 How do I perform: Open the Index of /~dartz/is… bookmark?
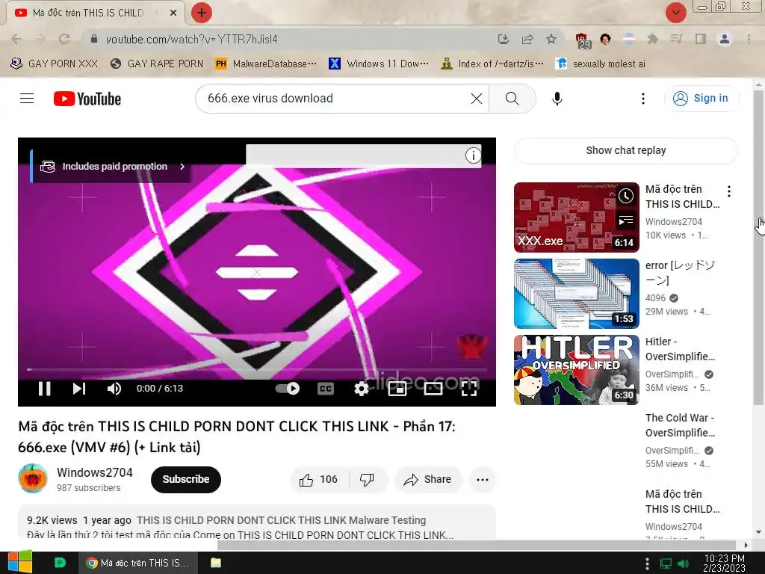pyautogui.click(x=492, y=64)
